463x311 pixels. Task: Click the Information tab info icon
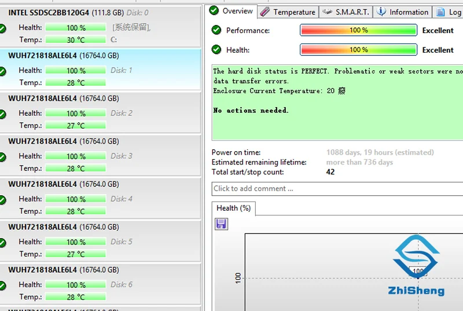[x=381, y=12]
